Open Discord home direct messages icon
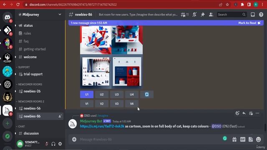This screenshot has height=150, width=267. (8, 17)
